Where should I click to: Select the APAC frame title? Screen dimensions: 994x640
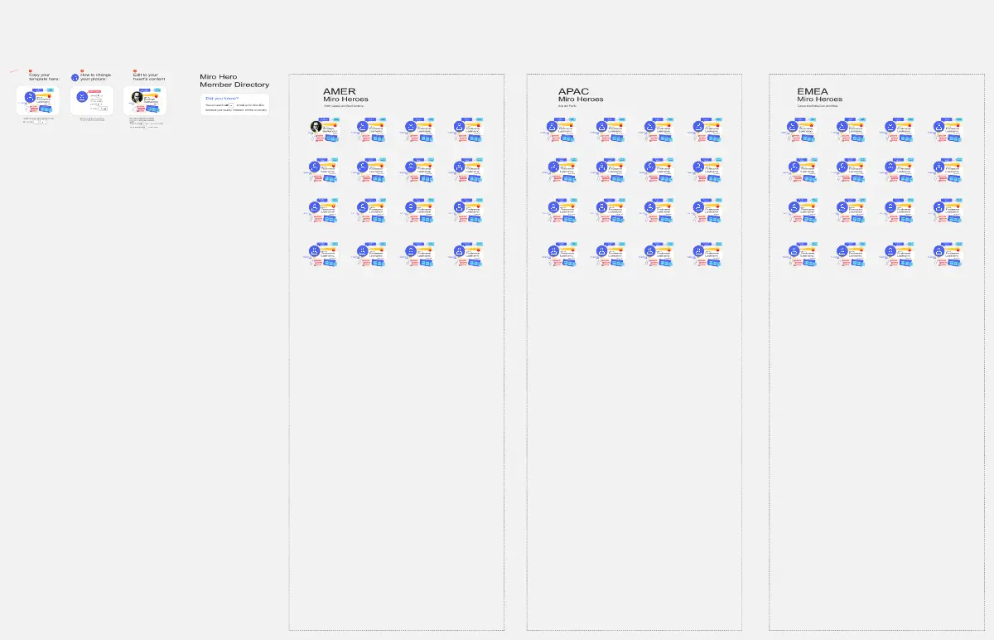[x=574, y=91]
